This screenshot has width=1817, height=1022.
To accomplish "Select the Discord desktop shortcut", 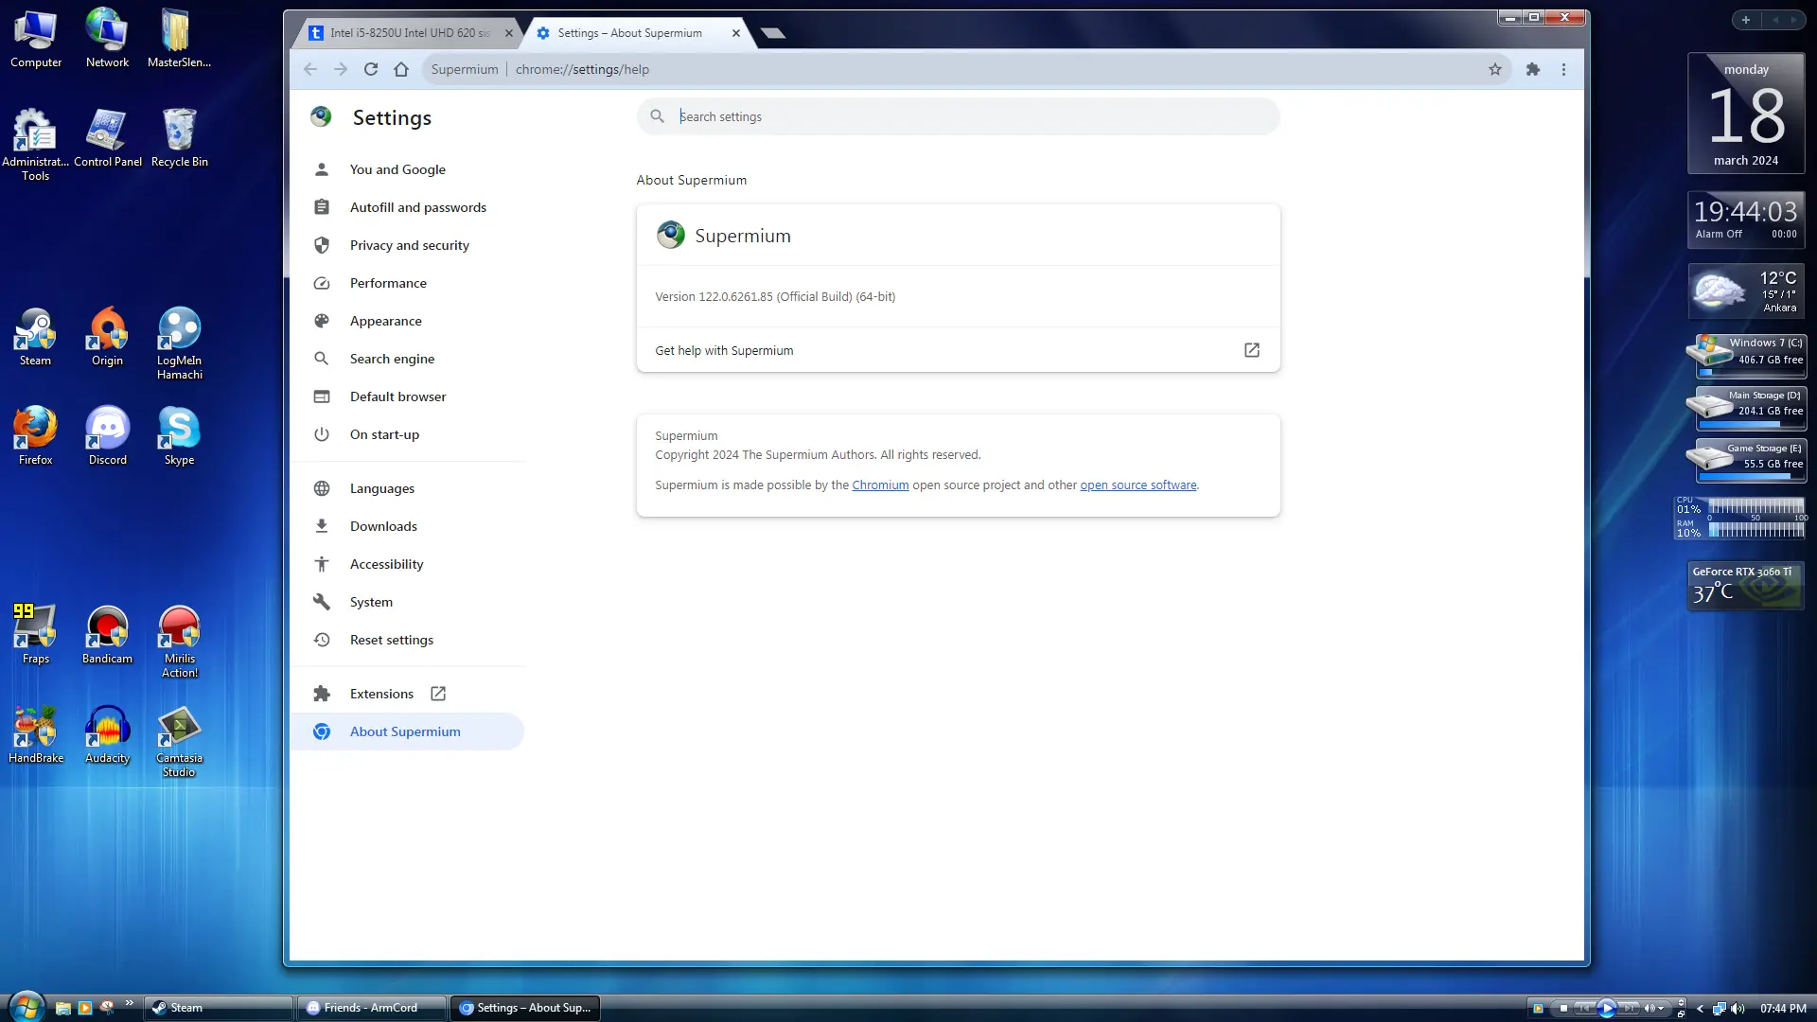I will [107, 436].
